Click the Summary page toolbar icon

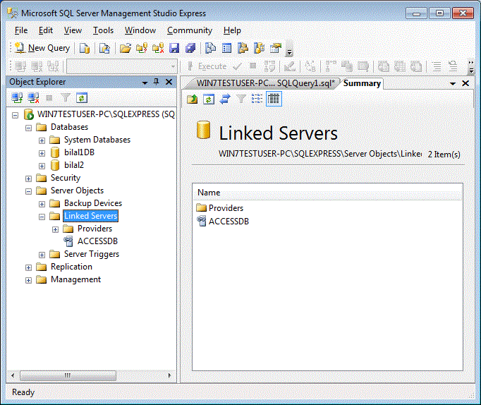226,48
